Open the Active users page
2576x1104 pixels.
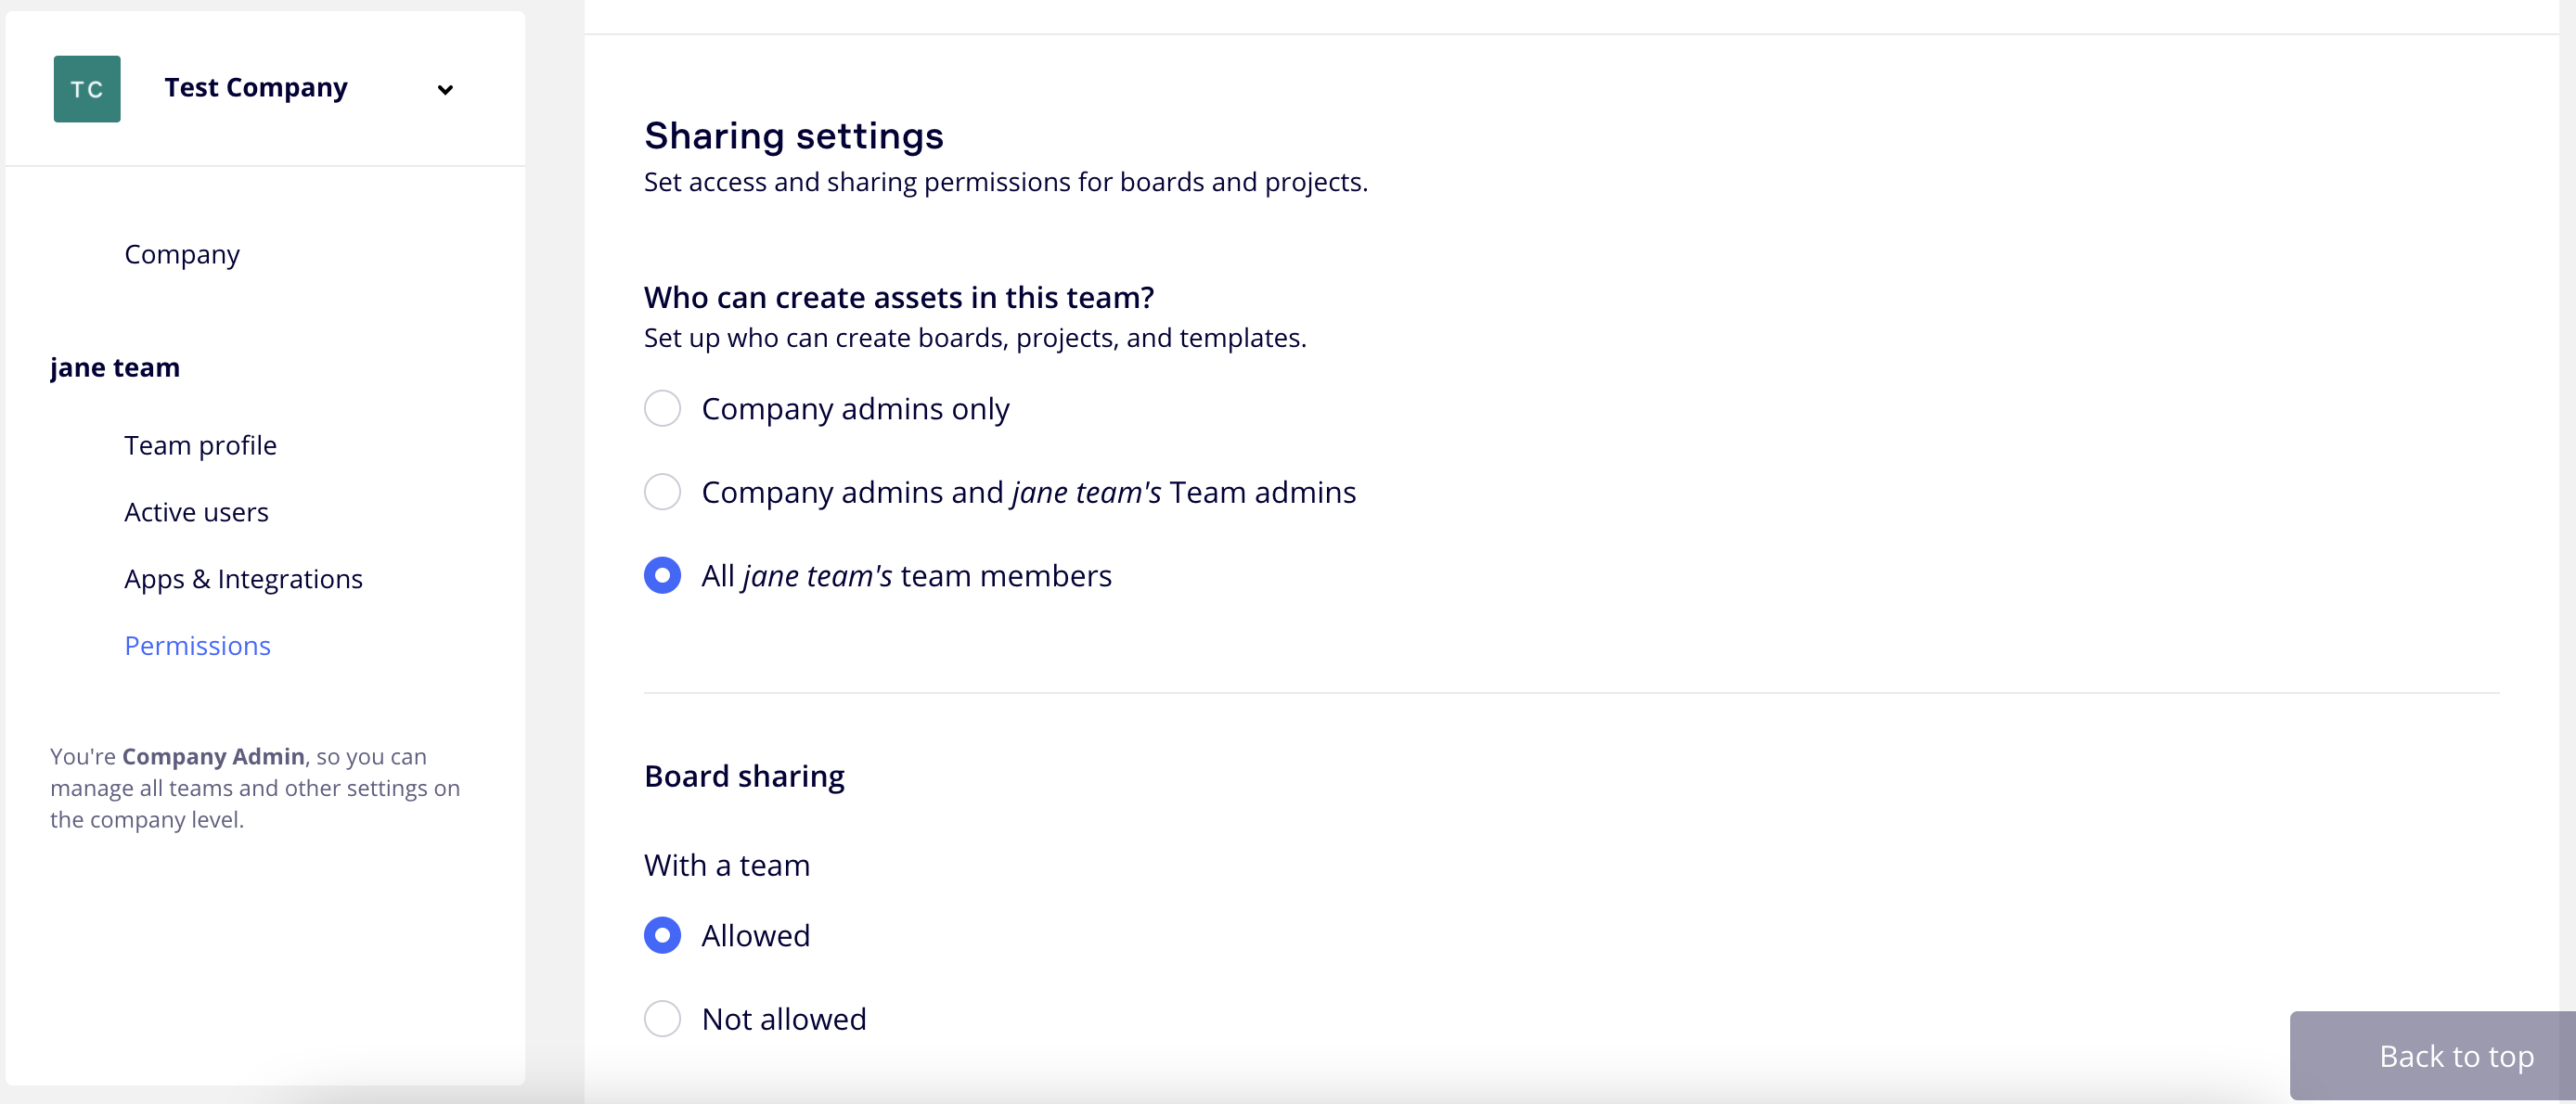196,512
